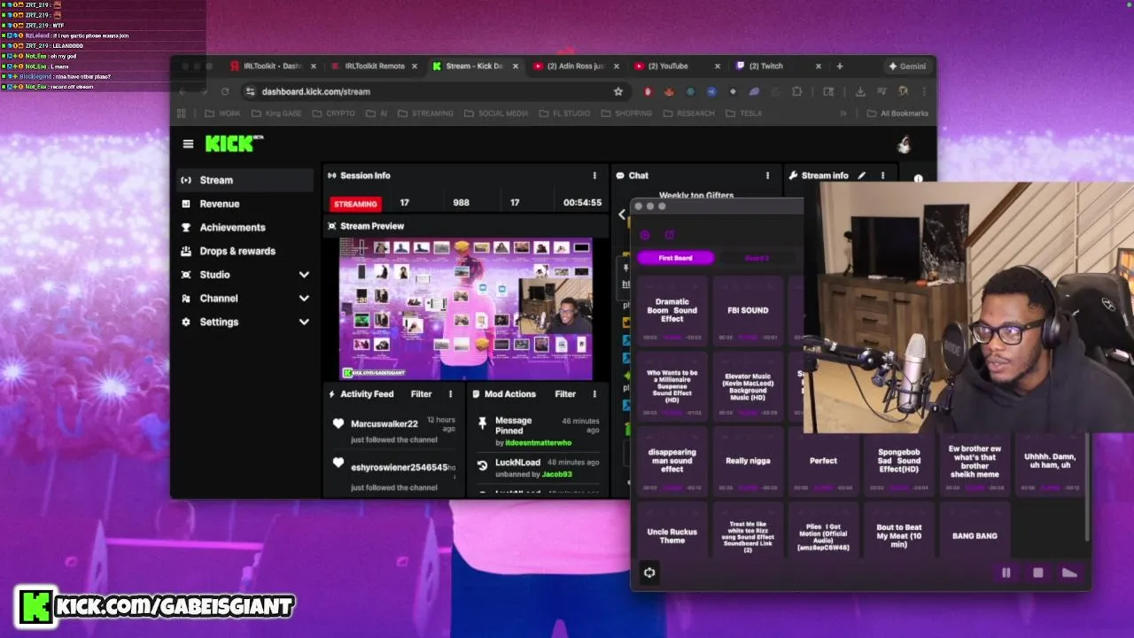Click the back arrow beside the chat panel

pos(621,214)
